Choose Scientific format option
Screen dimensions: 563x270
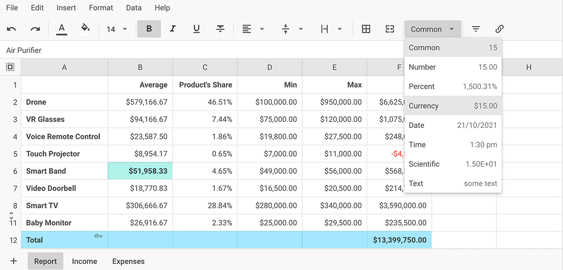pos(453,164)
